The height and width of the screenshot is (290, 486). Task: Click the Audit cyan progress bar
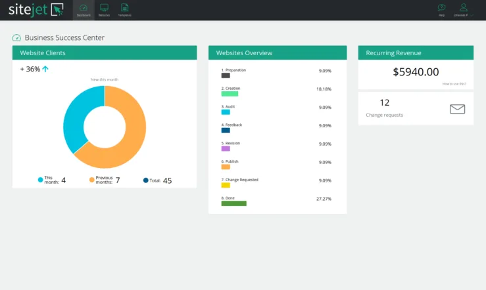click(x=226, y=112)
